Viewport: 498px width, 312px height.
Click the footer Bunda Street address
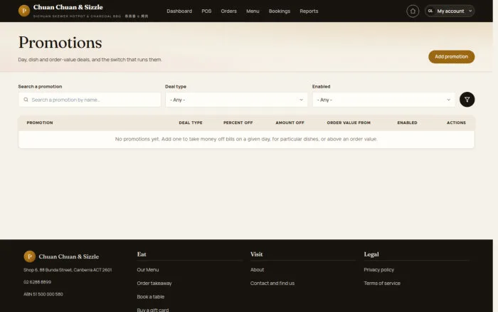point(68,270)
